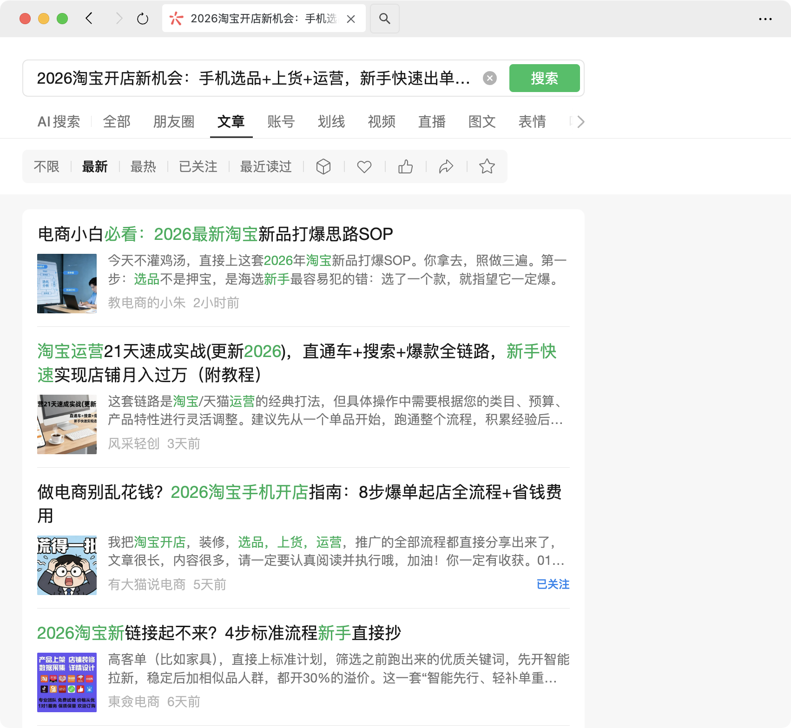
Task: Click the blue 已关注 label
Action: (x=553, y=584)
